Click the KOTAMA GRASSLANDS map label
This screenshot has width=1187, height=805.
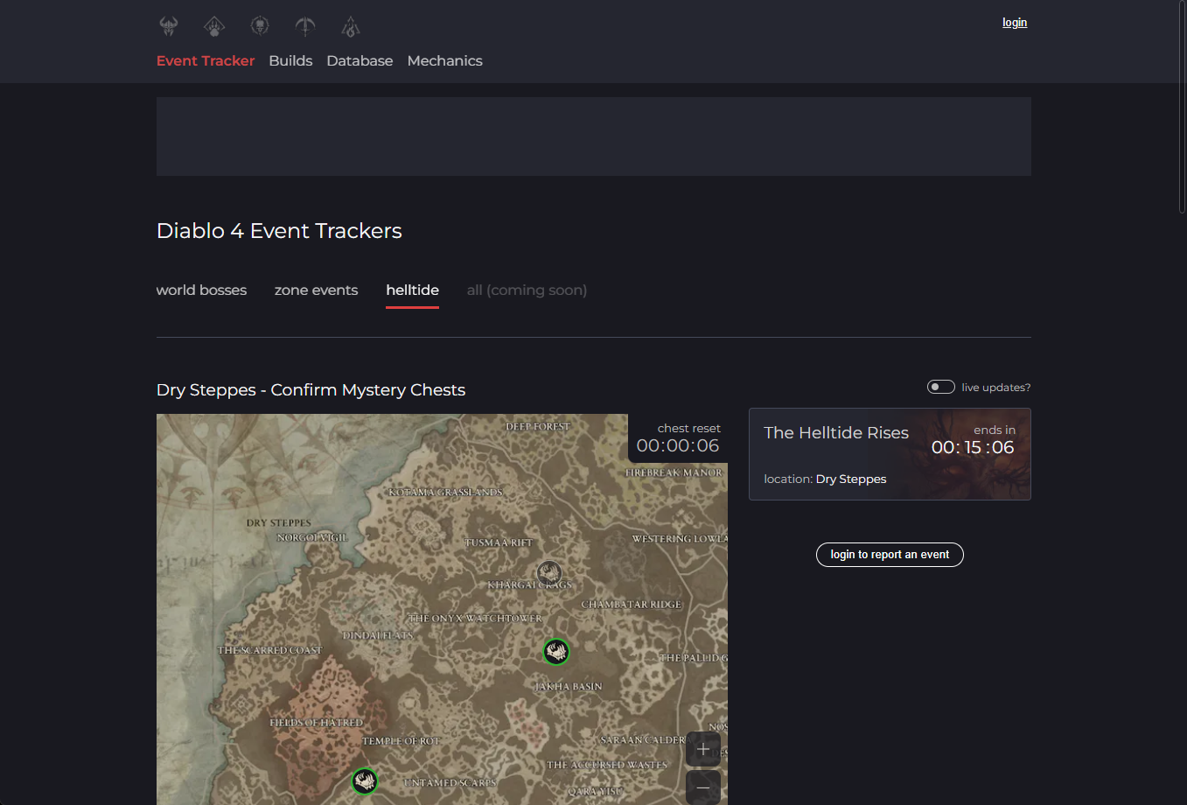click(x=445, y=492)
